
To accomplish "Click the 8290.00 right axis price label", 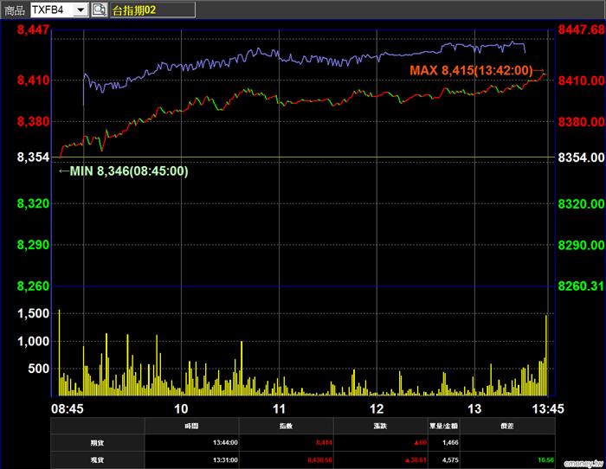I will 581,245.
